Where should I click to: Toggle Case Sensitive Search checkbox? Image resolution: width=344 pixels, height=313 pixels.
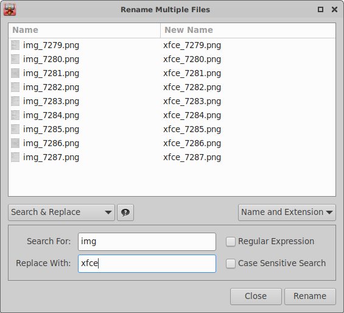pos(231,264)
